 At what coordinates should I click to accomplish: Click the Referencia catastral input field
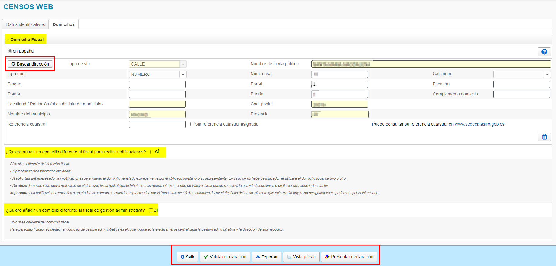click(157, 124)
